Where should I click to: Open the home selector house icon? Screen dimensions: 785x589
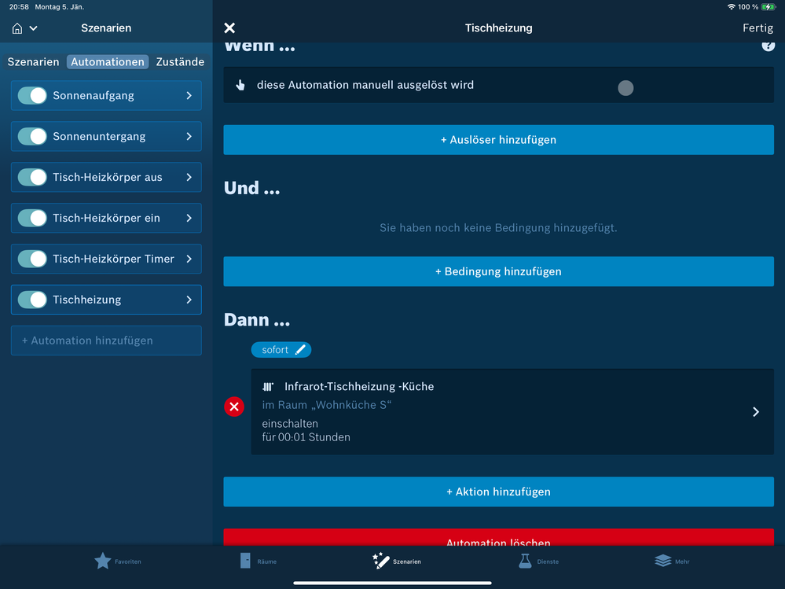click(x=17, y=28)
